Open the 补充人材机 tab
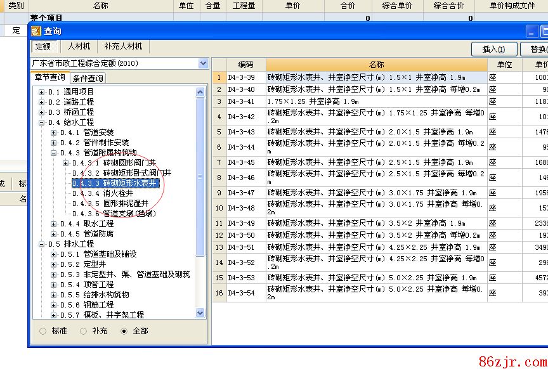Image resolution: width=548 pixels, height=369 pixels. tap(124, 47)
